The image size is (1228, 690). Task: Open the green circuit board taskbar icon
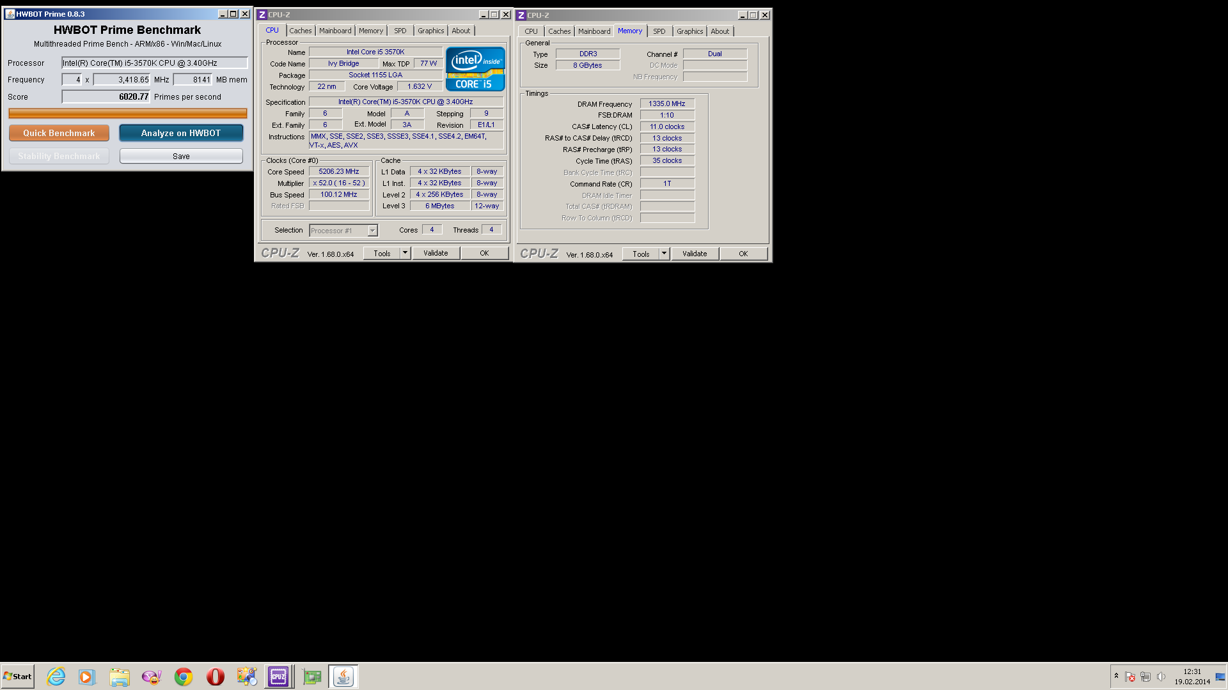tap(312, 677)
